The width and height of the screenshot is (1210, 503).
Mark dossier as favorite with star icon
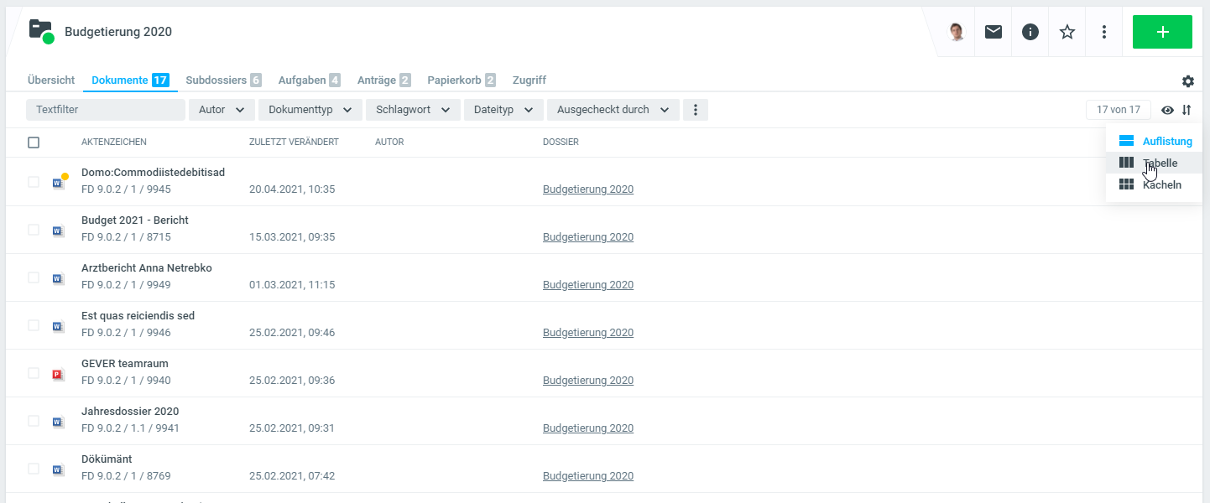click(1067, 32)
